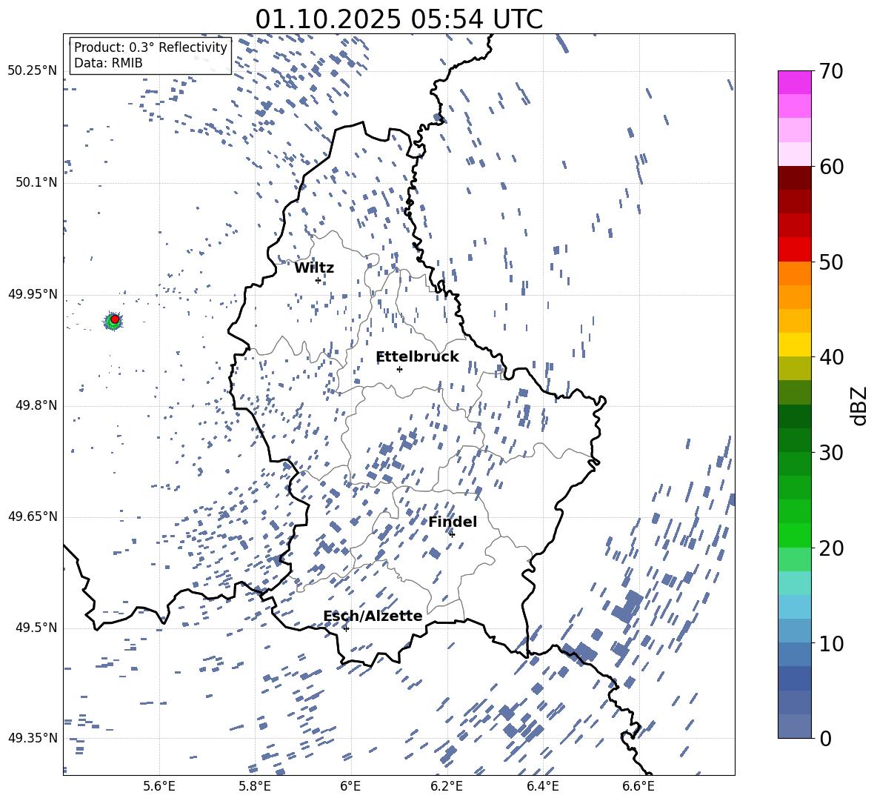Click the red radar site marker
Image resolution: width=877 pixels, height=801 pixels.
pyautogui.click(x=115, y=319)
